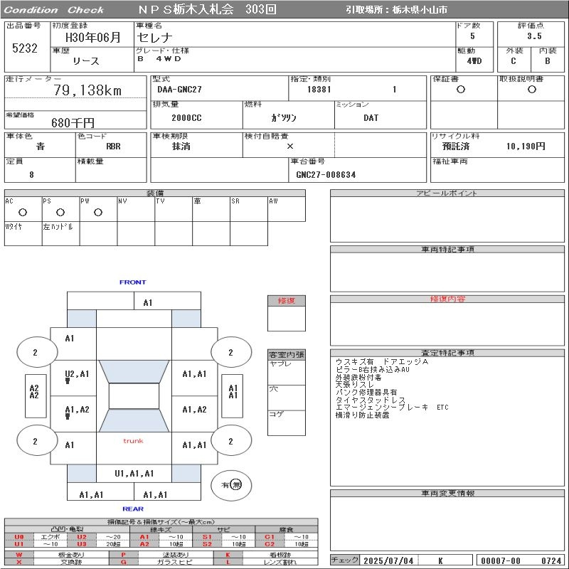Click the front bumper A1 panel

pos(147,302)
